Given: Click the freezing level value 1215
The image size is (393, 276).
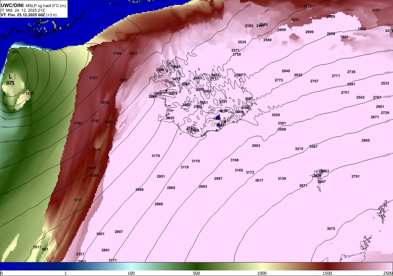Looking at the screenshot, I should coord(30,93).
